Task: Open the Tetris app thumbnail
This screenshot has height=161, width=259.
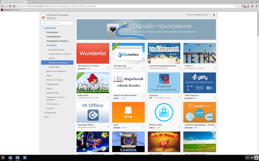Action: click(199, 53)
